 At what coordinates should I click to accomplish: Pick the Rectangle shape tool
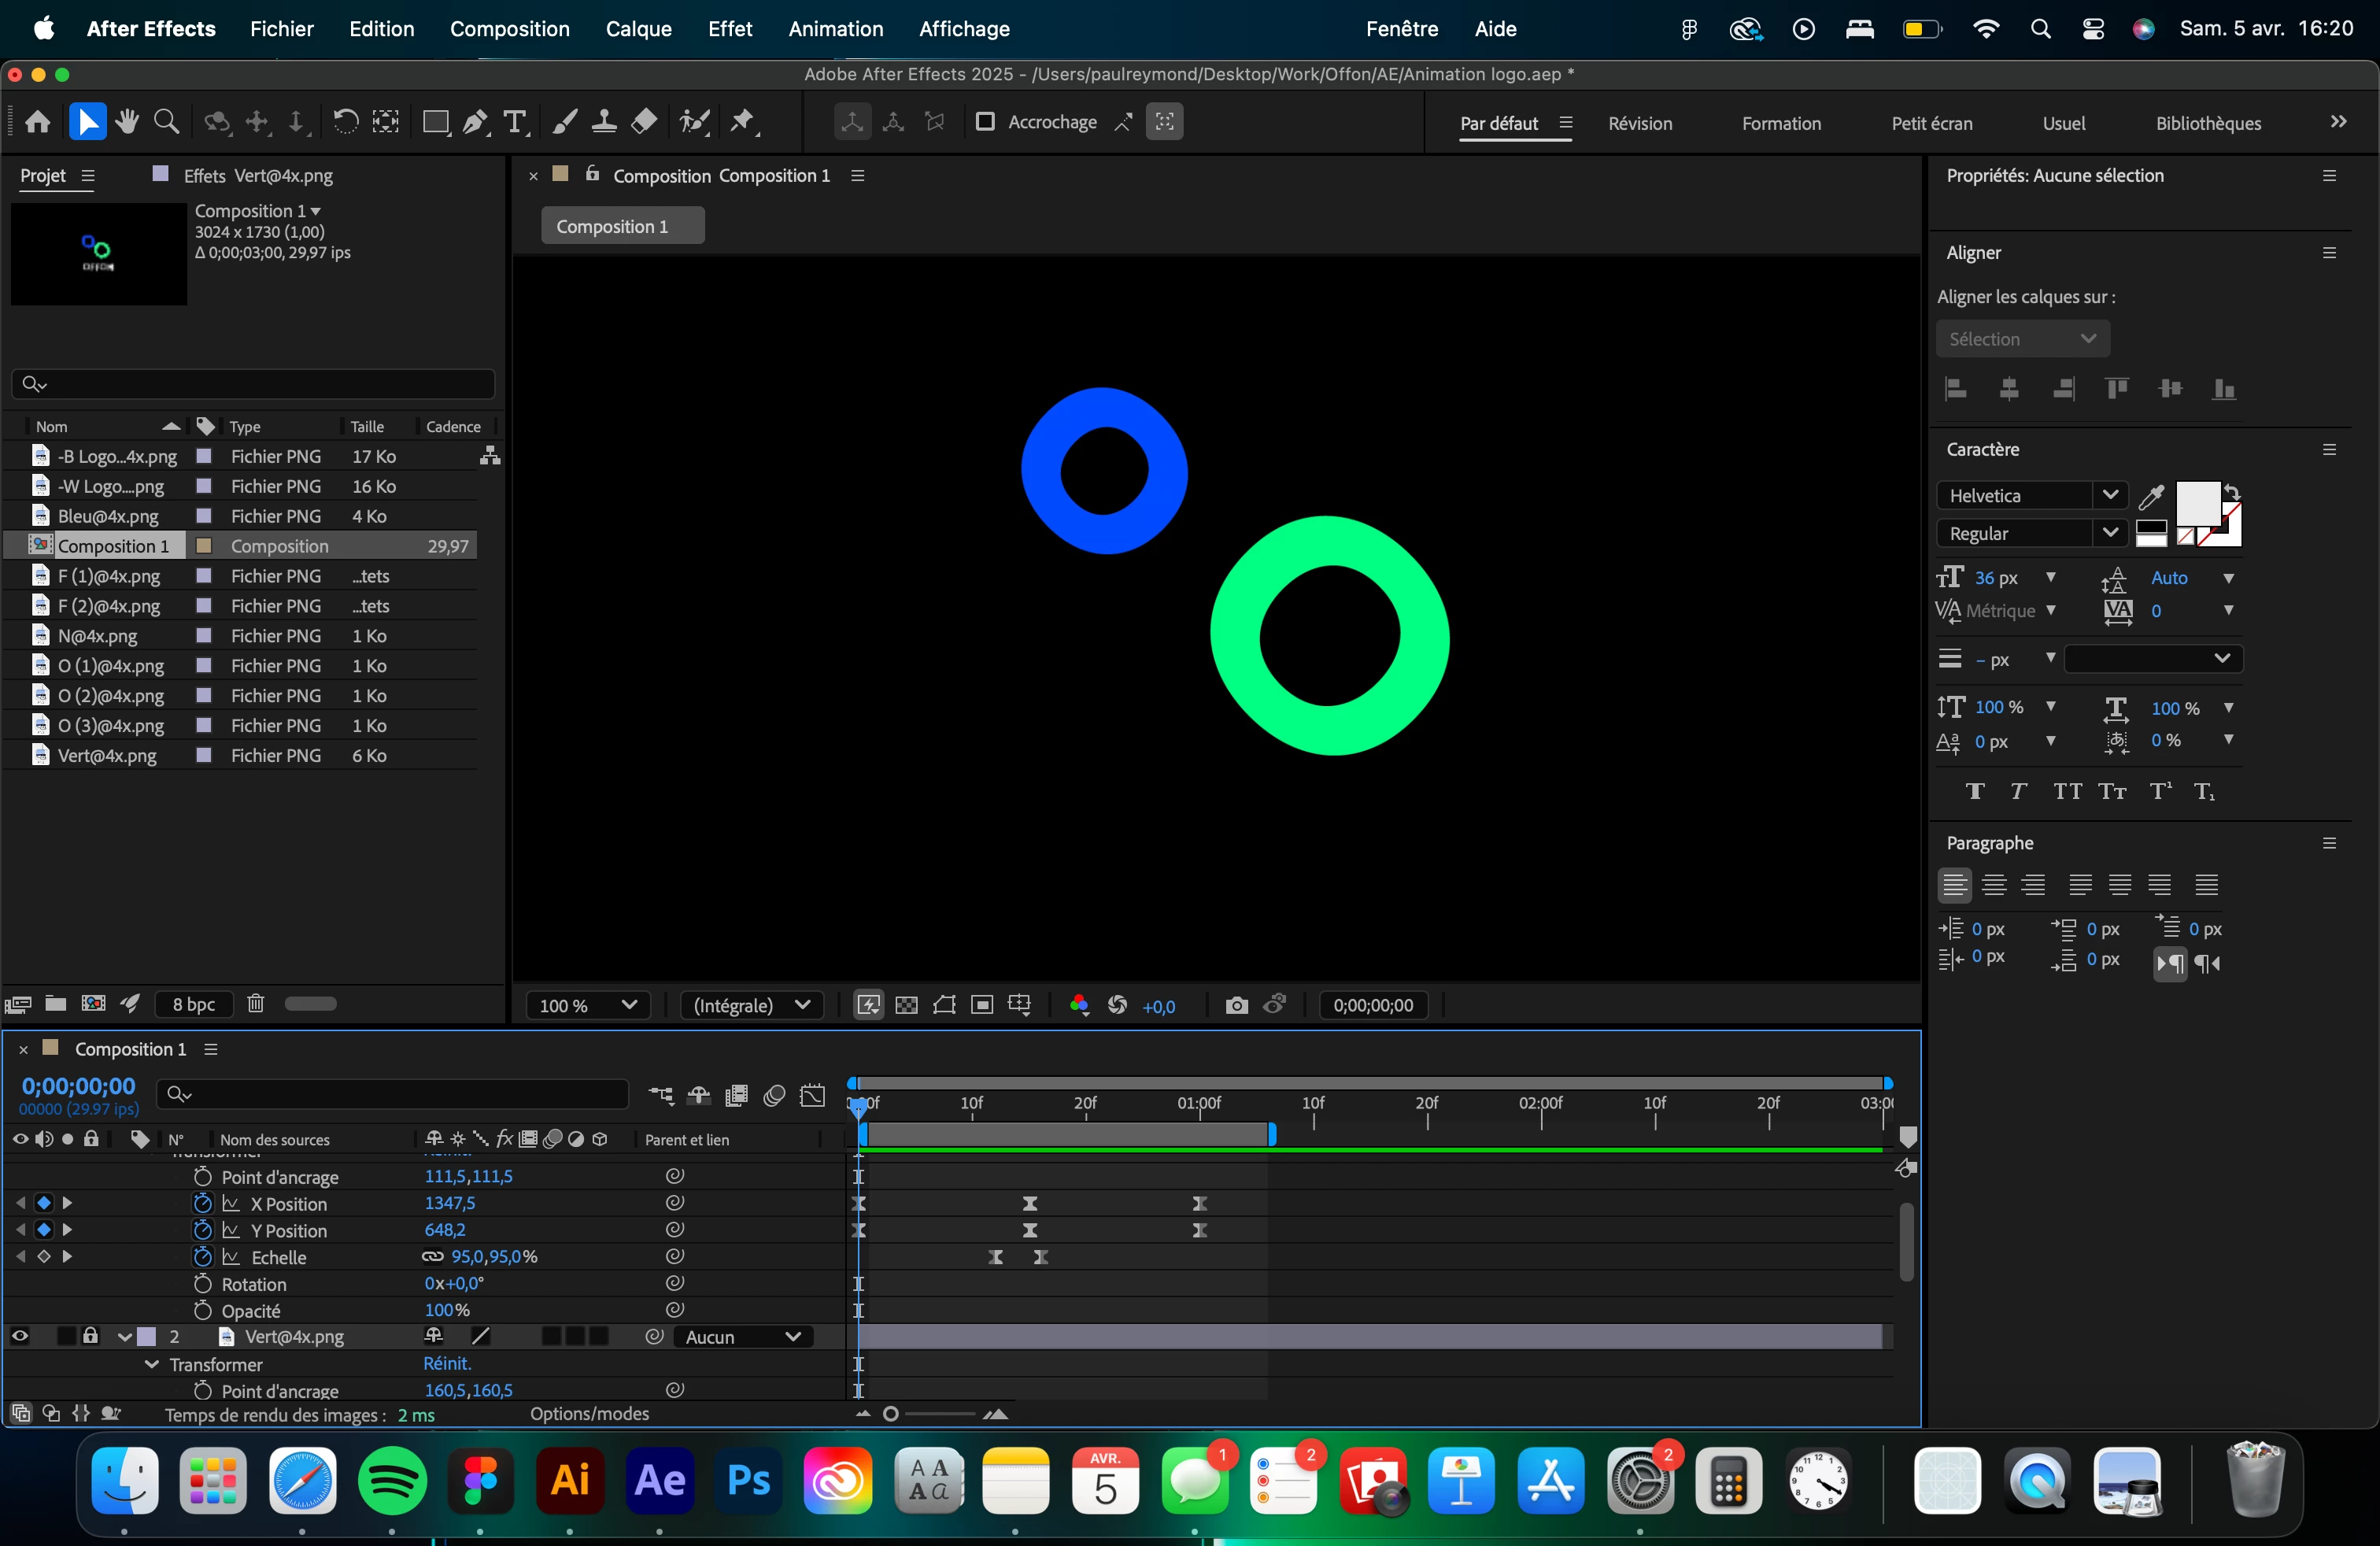pos(435,122)
